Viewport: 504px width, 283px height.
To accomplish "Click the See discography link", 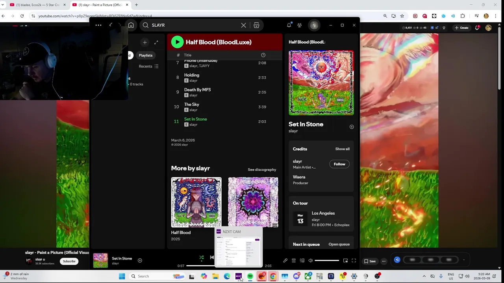I will click(262, 170).
